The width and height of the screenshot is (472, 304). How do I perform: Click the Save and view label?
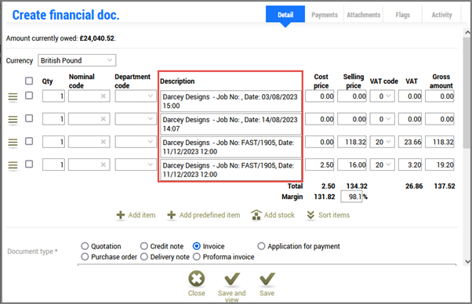click(232, 296)
